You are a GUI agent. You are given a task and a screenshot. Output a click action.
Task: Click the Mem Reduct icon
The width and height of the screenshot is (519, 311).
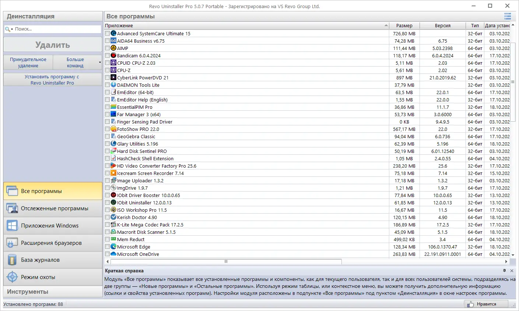[113, 239]
